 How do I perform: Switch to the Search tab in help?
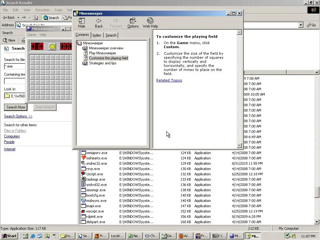[111, 35]
